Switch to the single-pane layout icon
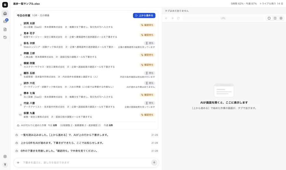This screenshot has height=170, width=286. click(x=269, y=18)
